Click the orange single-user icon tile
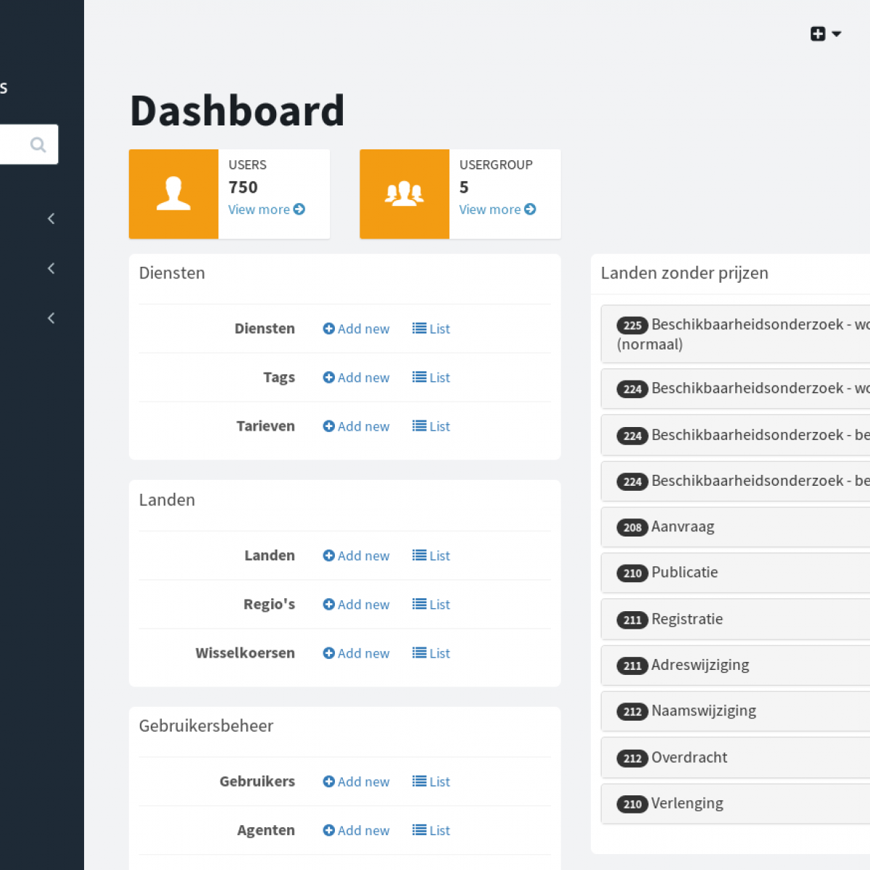Image resolution: width=870 pixels, height=870 pixels. tap(173, 194)
